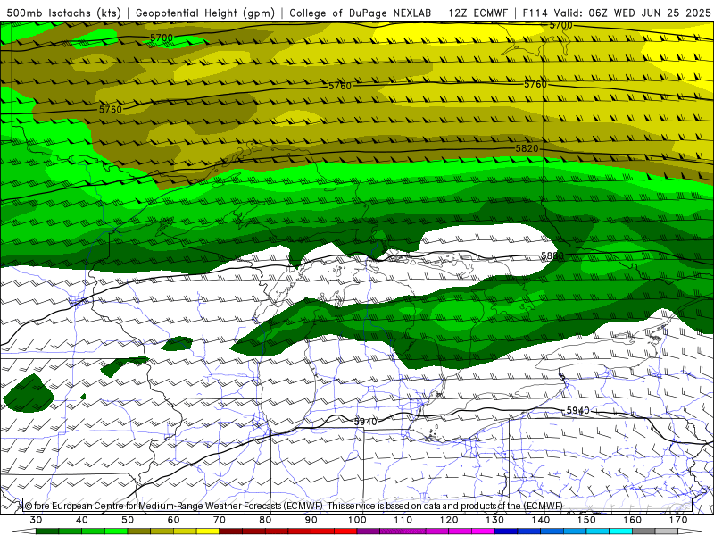Click the rightmost 5760 contour label
The width and height of the screenshot is (714, 536).
click(x=535, y=84)
